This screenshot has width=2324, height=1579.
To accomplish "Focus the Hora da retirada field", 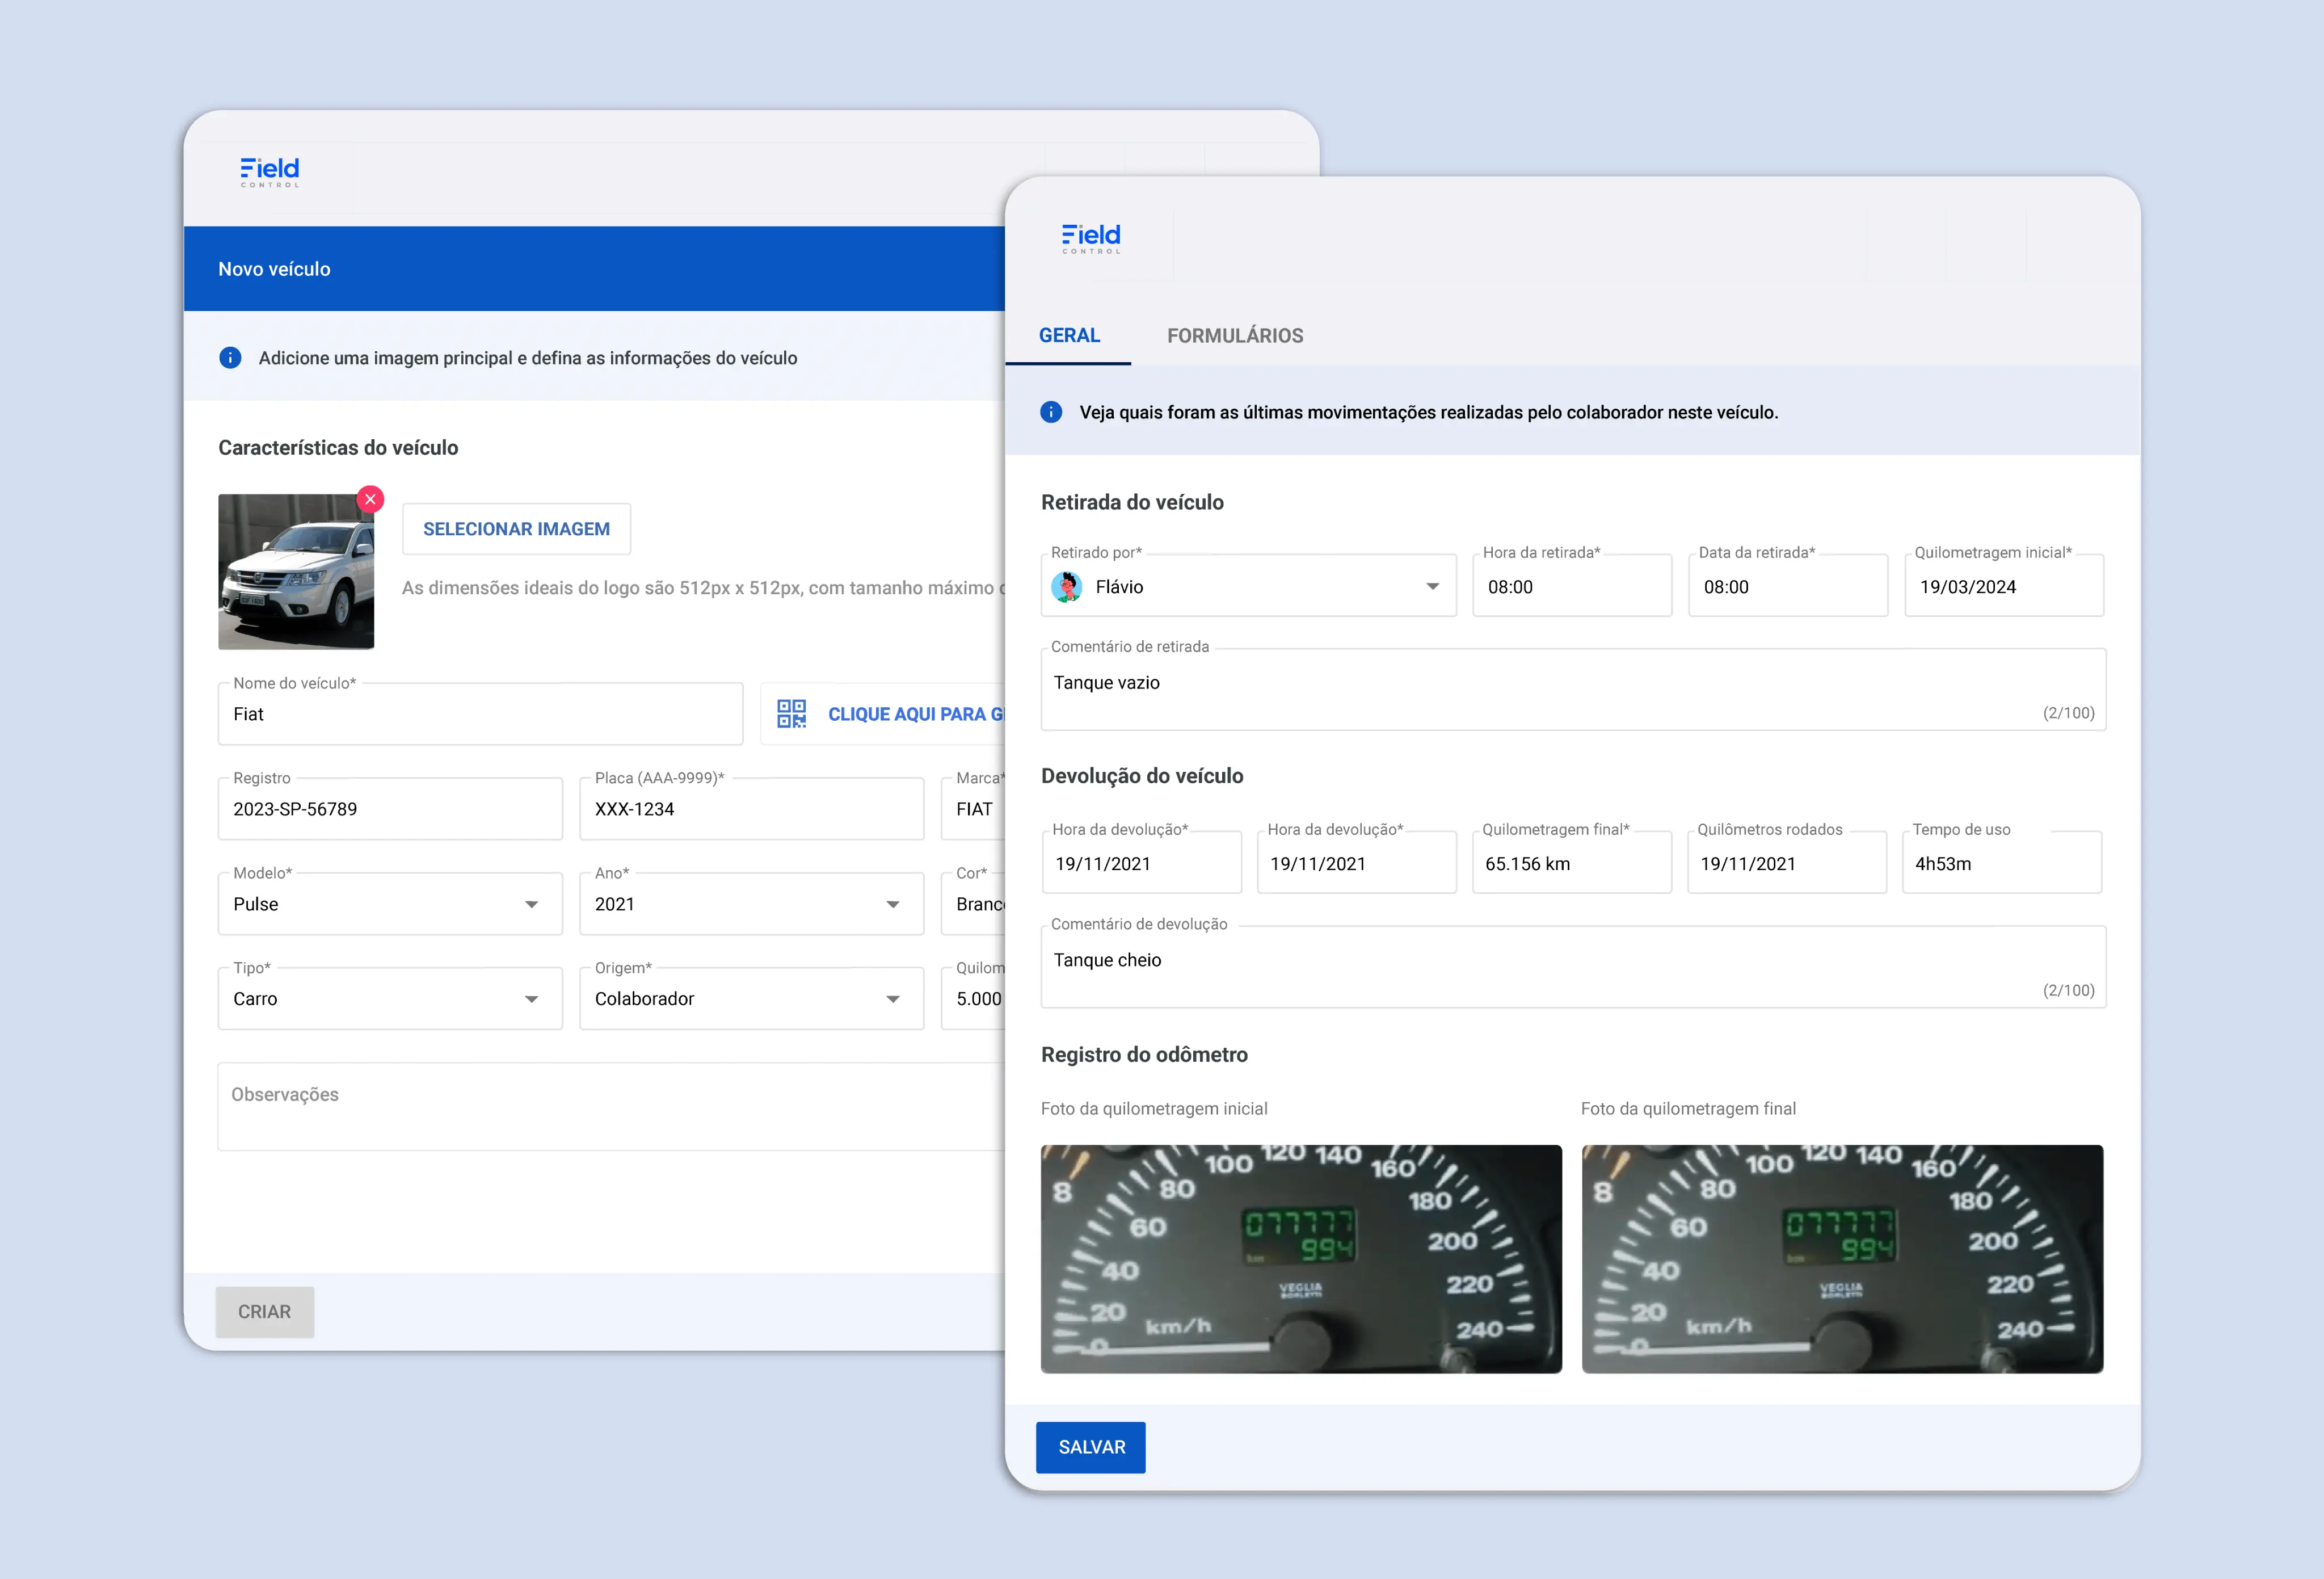I will coord(1572,586).
